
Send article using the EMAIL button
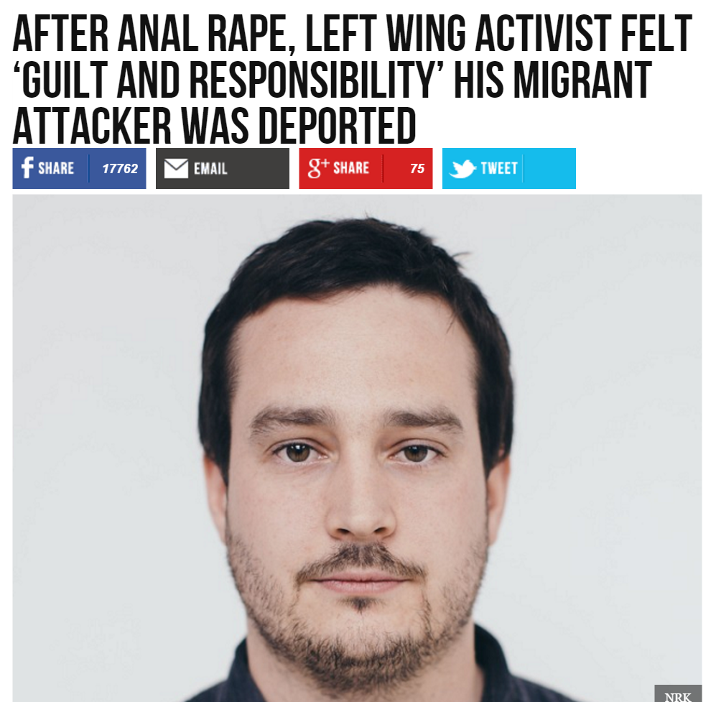[210, 169]
